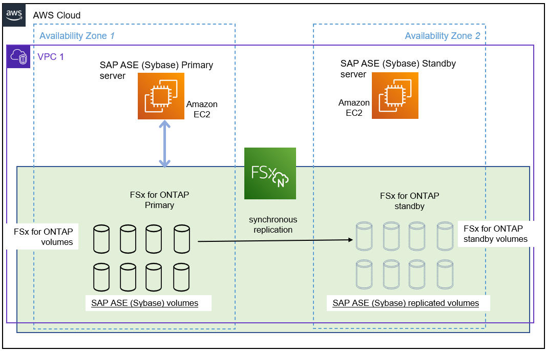Open the FSx for NetApp ONTAP service icon
Screen dimensions: 546x351
[270, 173]
